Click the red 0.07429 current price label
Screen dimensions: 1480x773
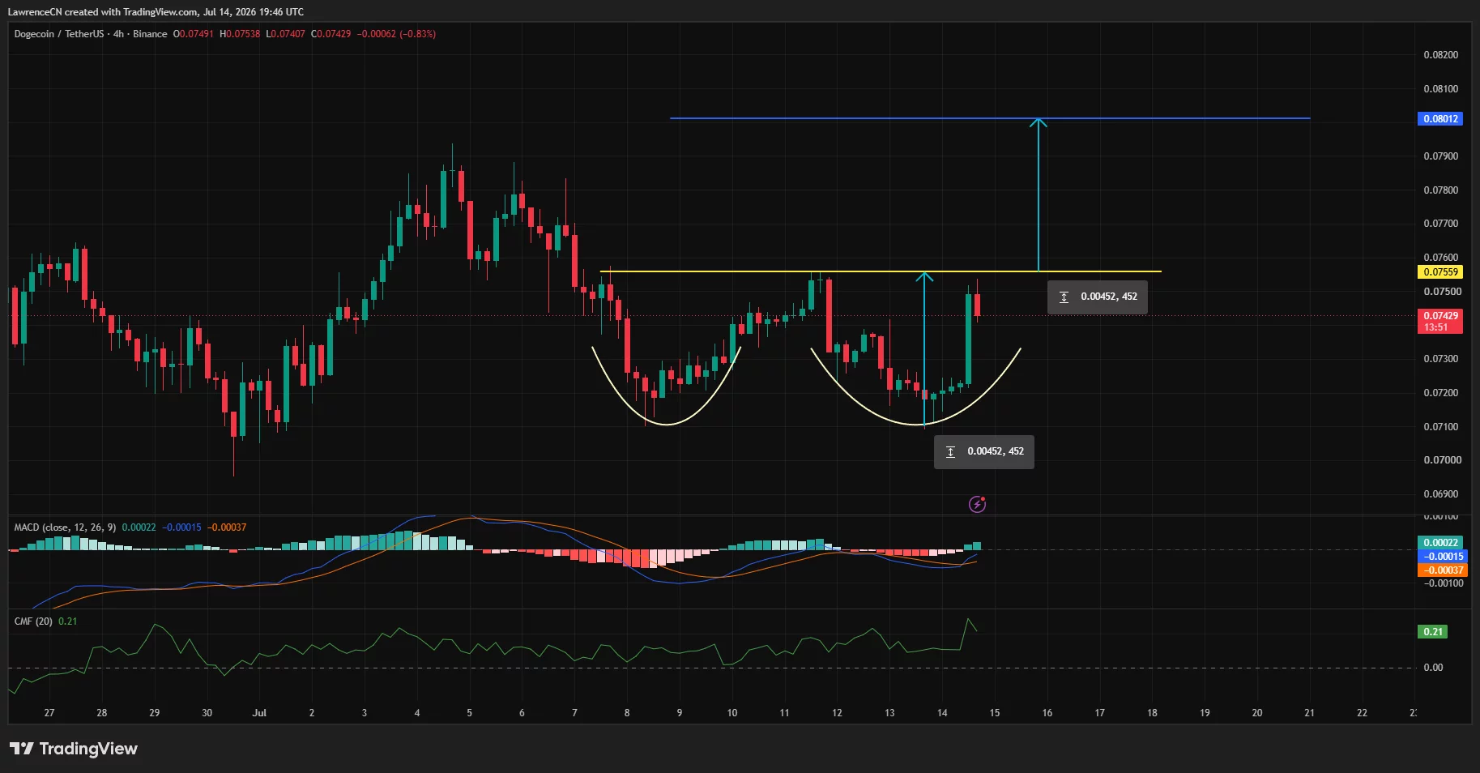click(x=1440, y=321)
